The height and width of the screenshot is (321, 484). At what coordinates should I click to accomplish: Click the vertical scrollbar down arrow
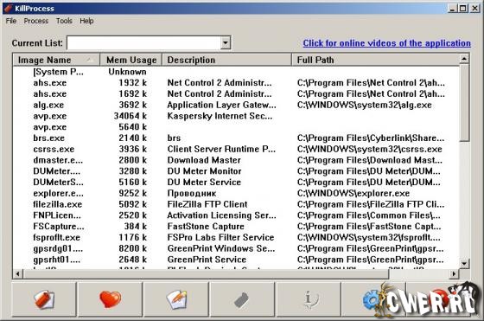[464, 264]
